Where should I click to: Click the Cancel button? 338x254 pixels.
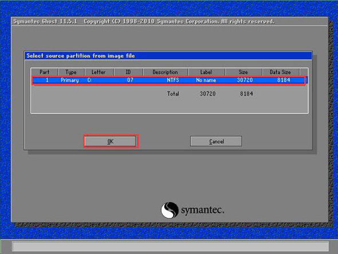[x=216, y=141]
